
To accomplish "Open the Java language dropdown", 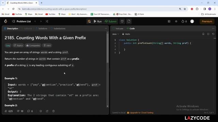I will [x=115, y=34].
